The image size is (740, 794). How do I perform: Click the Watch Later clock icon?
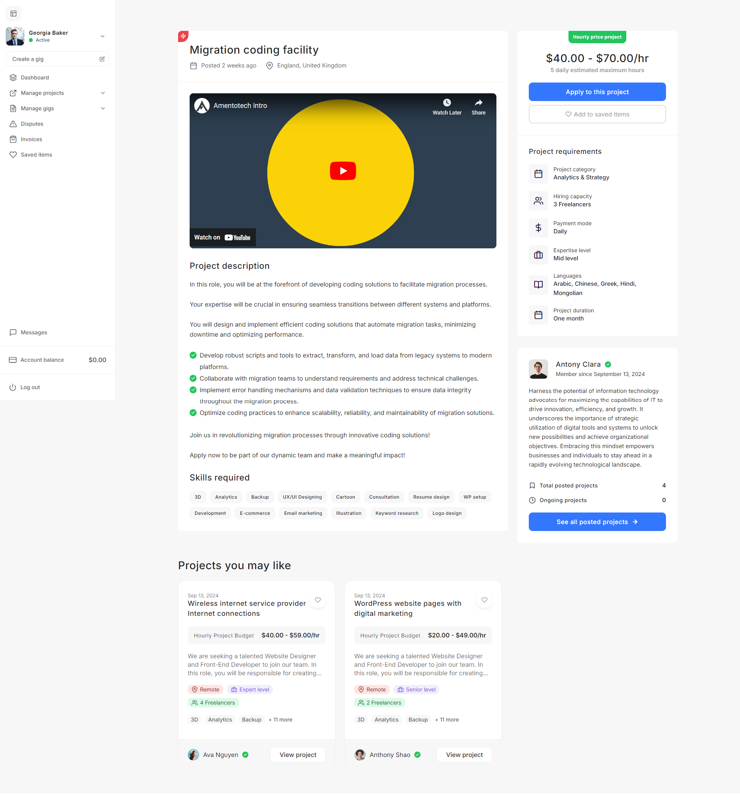(x=447, y=103)
